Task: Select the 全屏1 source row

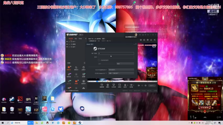Action: click(x=76, y=47)
